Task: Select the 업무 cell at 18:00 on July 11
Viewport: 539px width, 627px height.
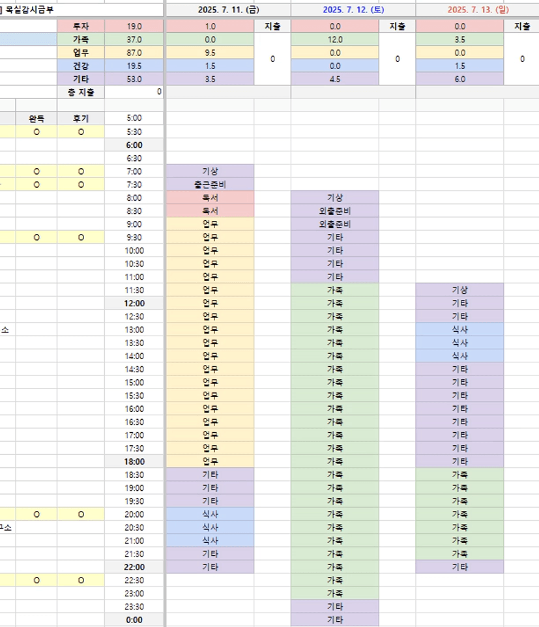Action: click(210, 462)
